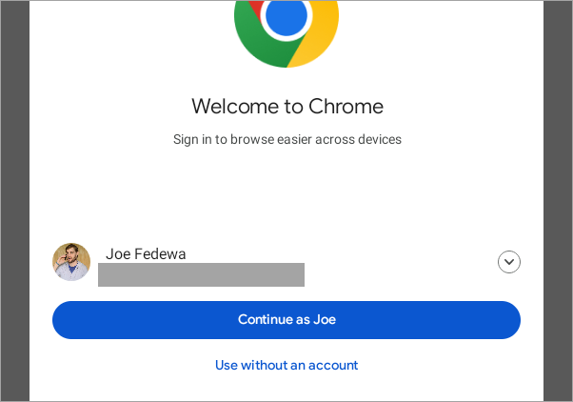Click Joe Fedewa's profile avatar

(71, 262)
